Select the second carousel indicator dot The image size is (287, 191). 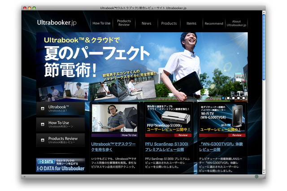(228, 98)
